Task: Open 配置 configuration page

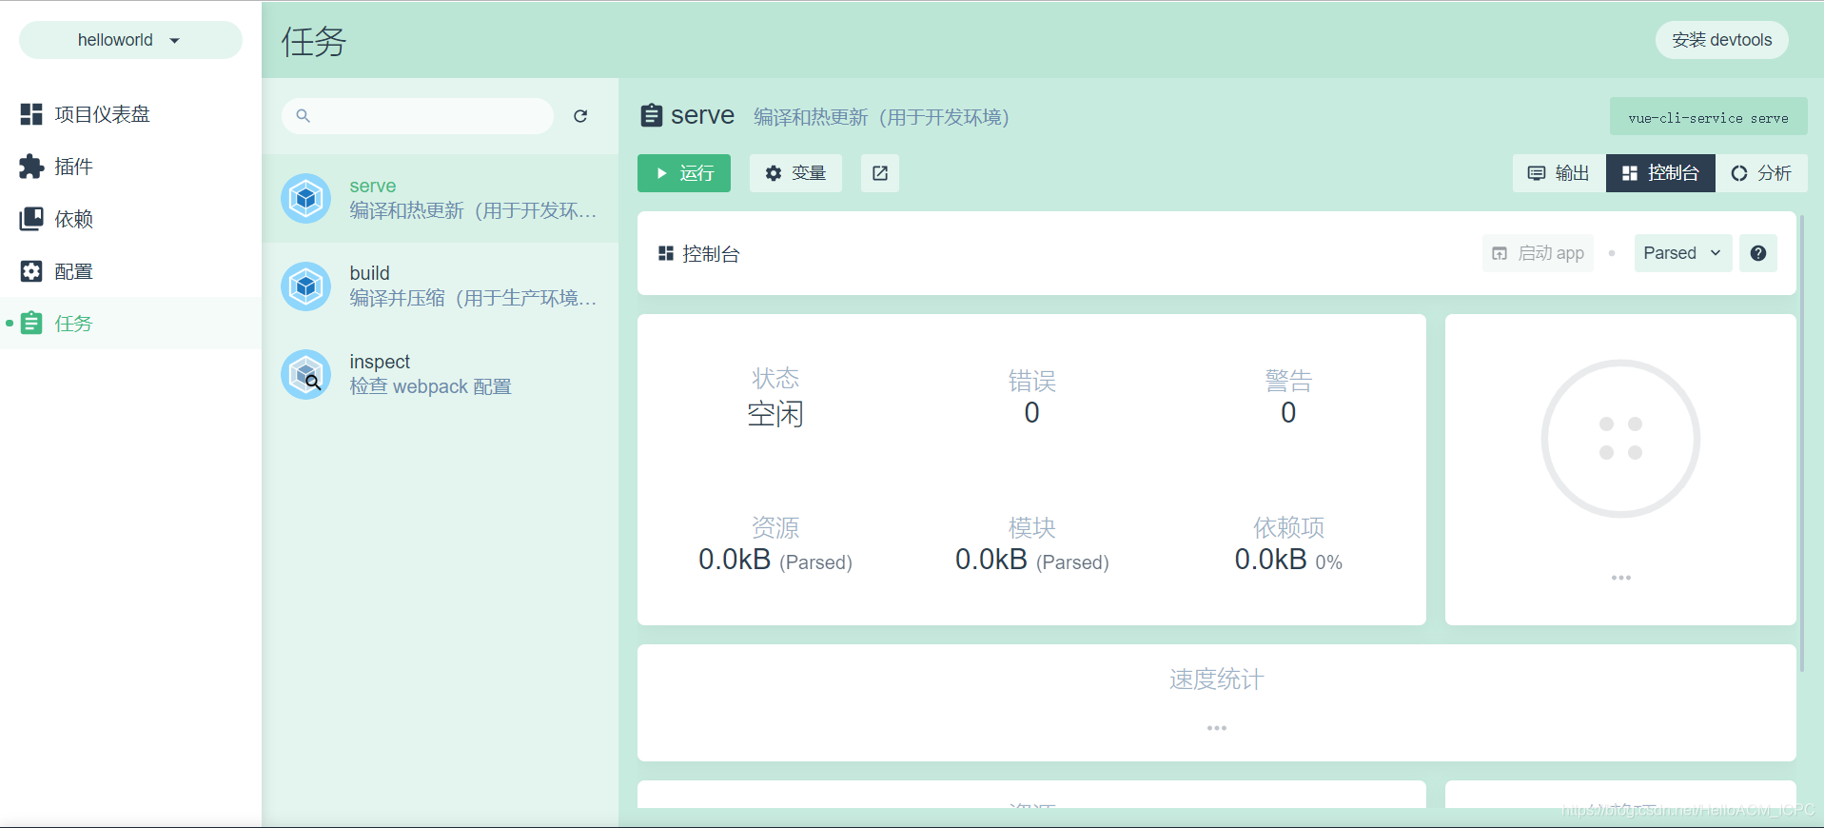Action: [130, 271]
